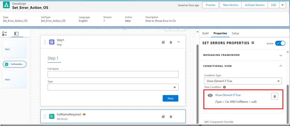The image size is (290, 126).
Task: Click the New Version button
Action: click(231, 5)
